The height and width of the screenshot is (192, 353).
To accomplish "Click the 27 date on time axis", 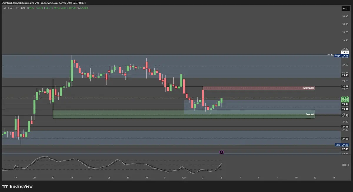I will (128, 178).
